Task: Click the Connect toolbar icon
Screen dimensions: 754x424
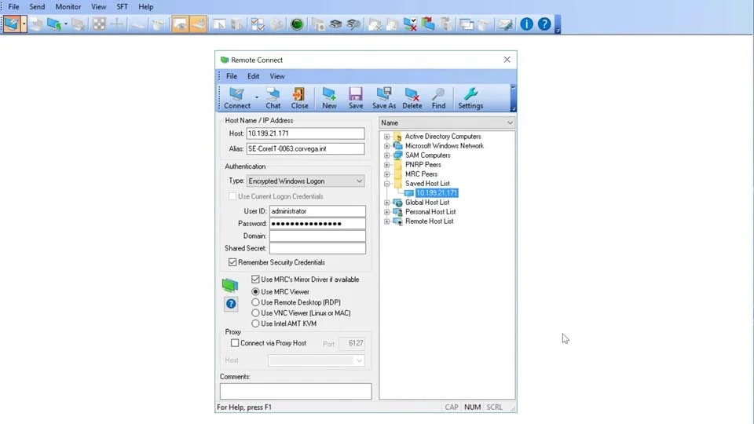Action: 236,98
